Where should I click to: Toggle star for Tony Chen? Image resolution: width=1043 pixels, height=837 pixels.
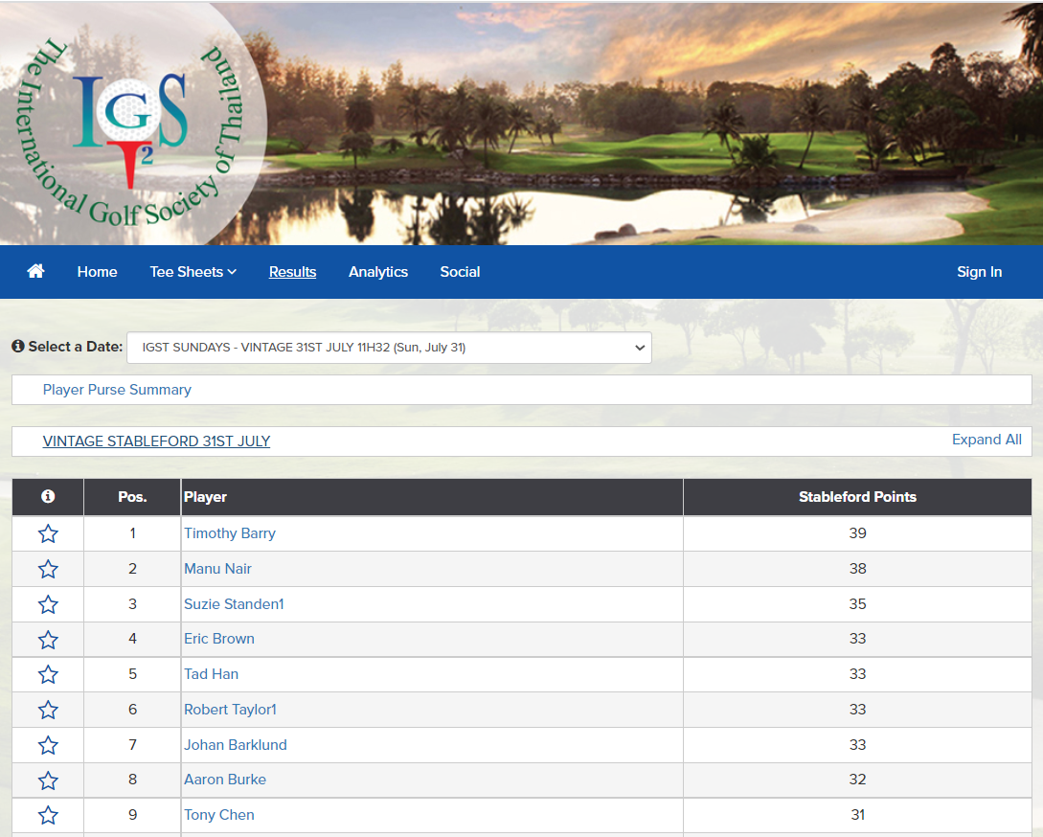(x=48, y=815)
